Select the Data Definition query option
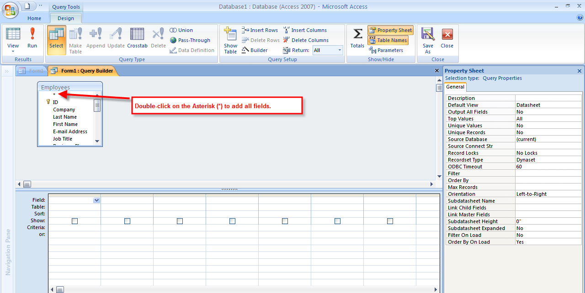The image size is (585, 293). coord(191,50)
